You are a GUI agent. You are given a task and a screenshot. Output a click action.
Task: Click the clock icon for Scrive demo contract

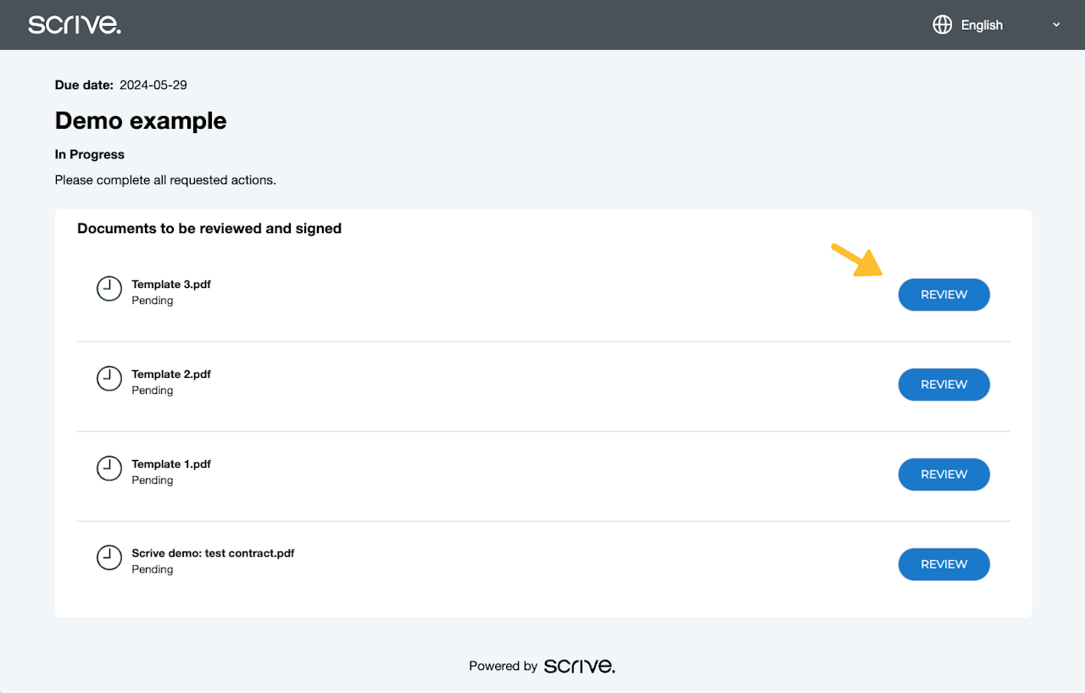109,557
